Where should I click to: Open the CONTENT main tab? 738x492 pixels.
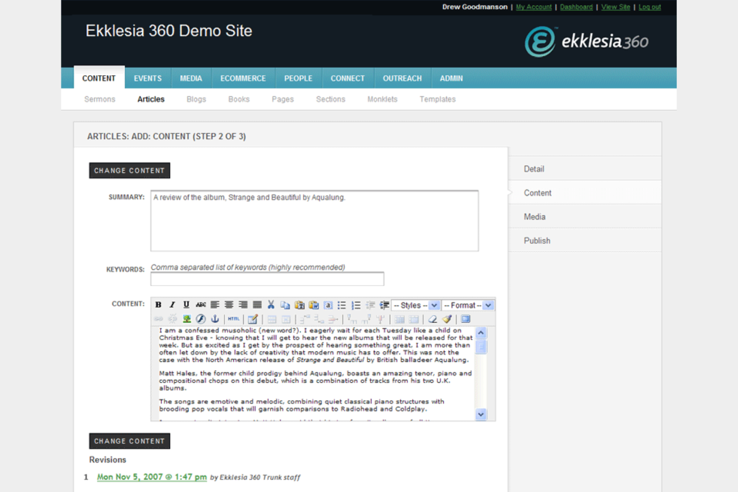99,78
